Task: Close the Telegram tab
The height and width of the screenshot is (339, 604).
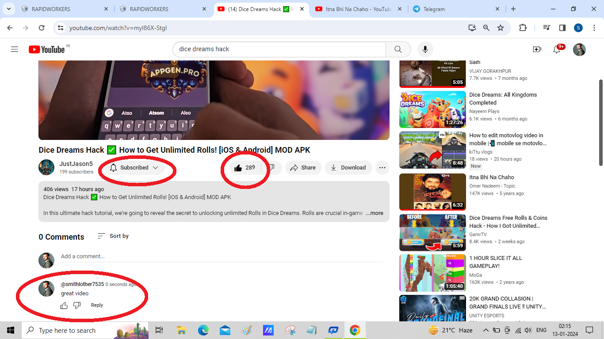Action: pos(497,9)
